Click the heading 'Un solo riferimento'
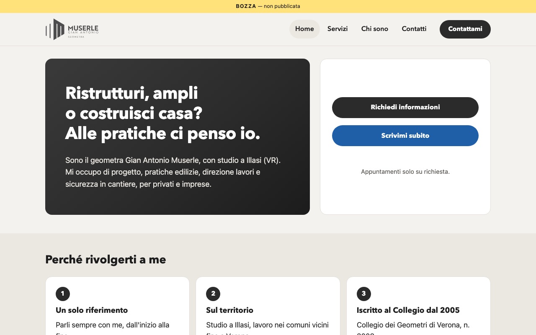536x335 pixels. point(92,310)
